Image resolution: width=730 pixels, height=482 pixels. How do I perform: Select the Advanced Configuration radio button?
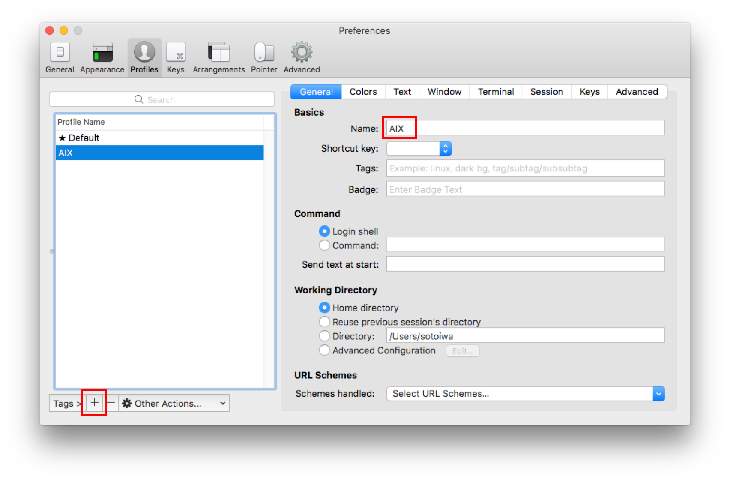pos(324,350)
